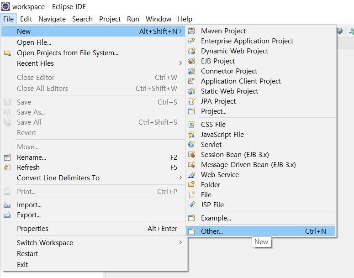Click the Export icon

click(x=7, y=215)
